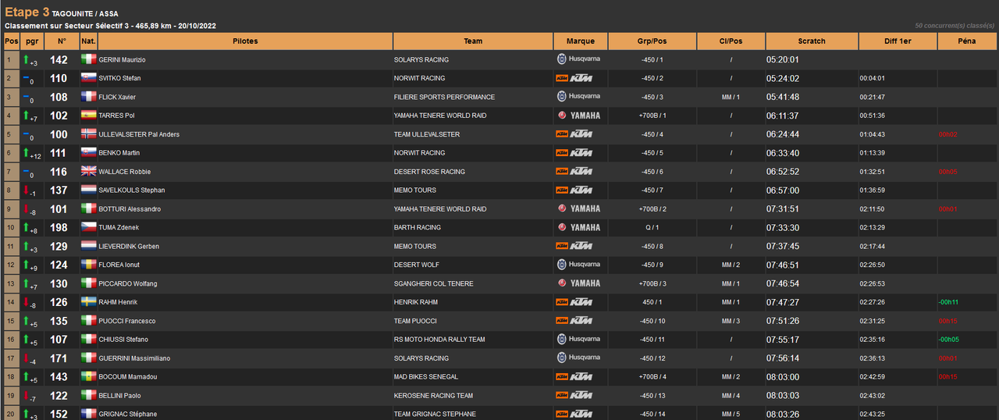Click the Czech flag beside TUMA Zdenek
This screenshot has width=999, height=420.
88,227
